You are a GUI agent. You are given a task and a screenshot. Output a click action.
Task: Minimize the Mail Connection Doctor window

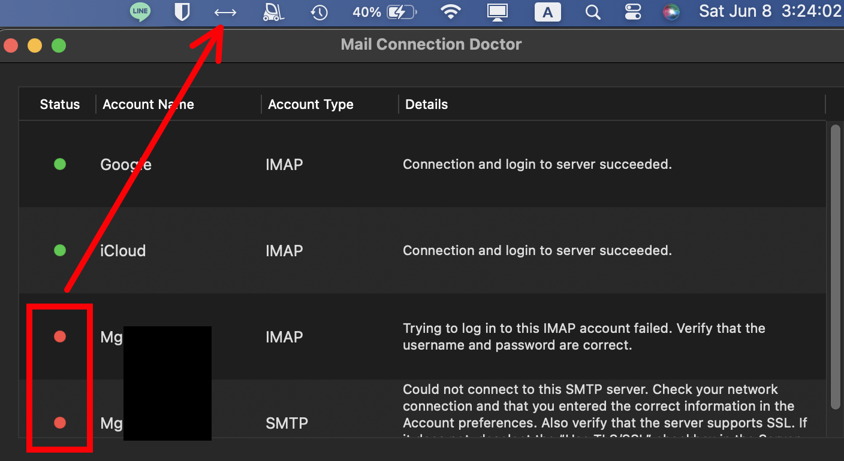35,45
